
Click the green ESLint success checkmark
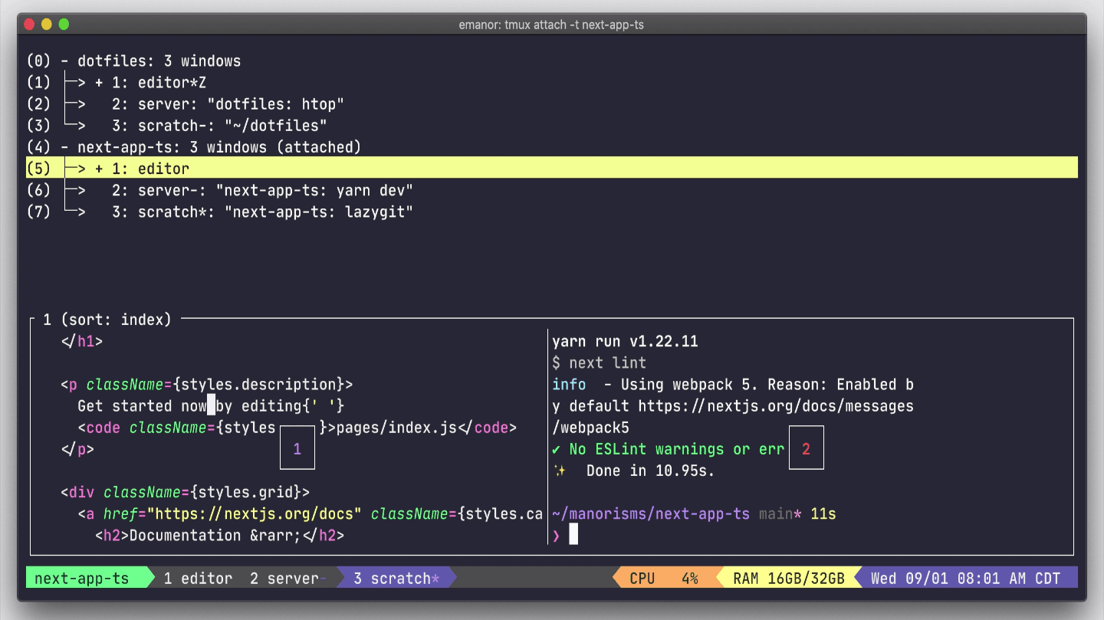(x=555, y=449)
